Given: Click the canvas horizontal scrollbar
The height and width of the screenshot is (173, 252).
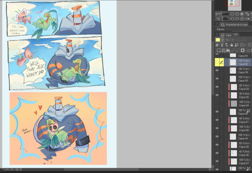Looking at the screenshot, I should coord(101,169).
